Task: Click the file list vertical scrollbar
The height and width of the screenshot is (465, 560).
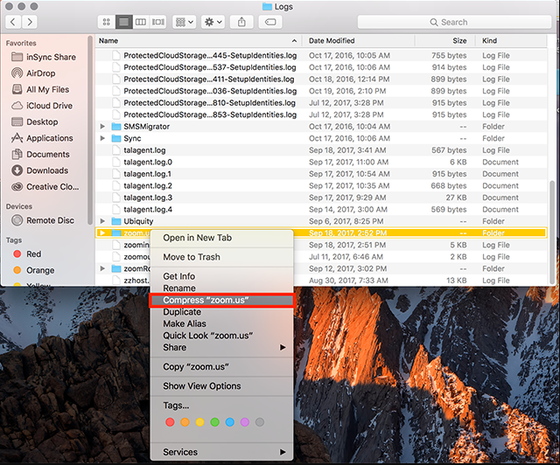Action: point(552,232)
